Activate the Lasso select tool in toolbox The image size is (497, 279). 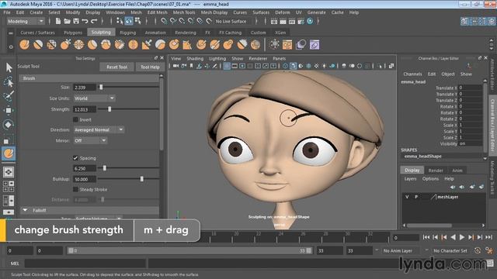click(x=9, y=81)
